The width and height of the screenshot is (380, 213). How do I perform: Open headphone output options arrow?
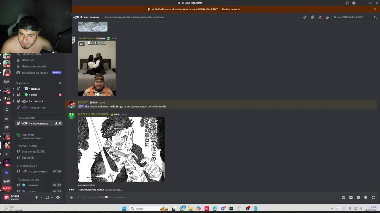point(52,197)
